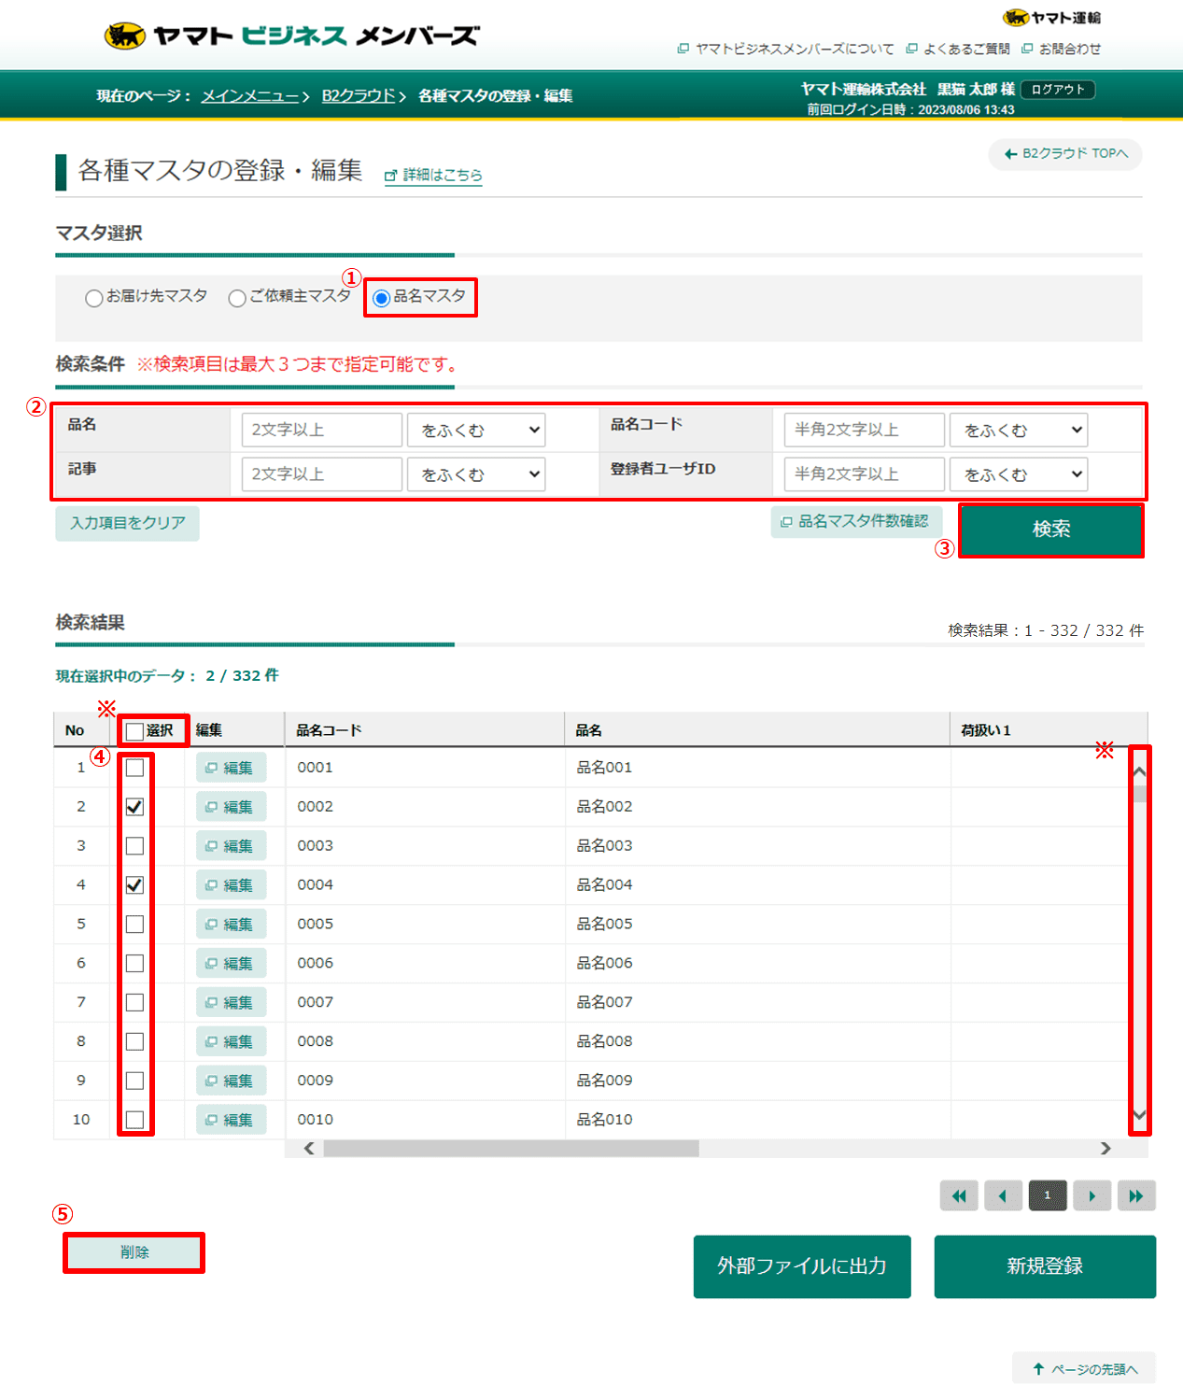Go to previous results page arrow
The width and height of the screenshot is (1183, 1385).
[1003, 1195]
